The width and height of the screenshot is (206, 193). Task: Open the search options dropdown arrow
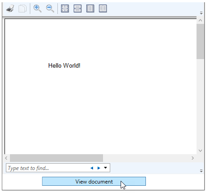point(105,168)
